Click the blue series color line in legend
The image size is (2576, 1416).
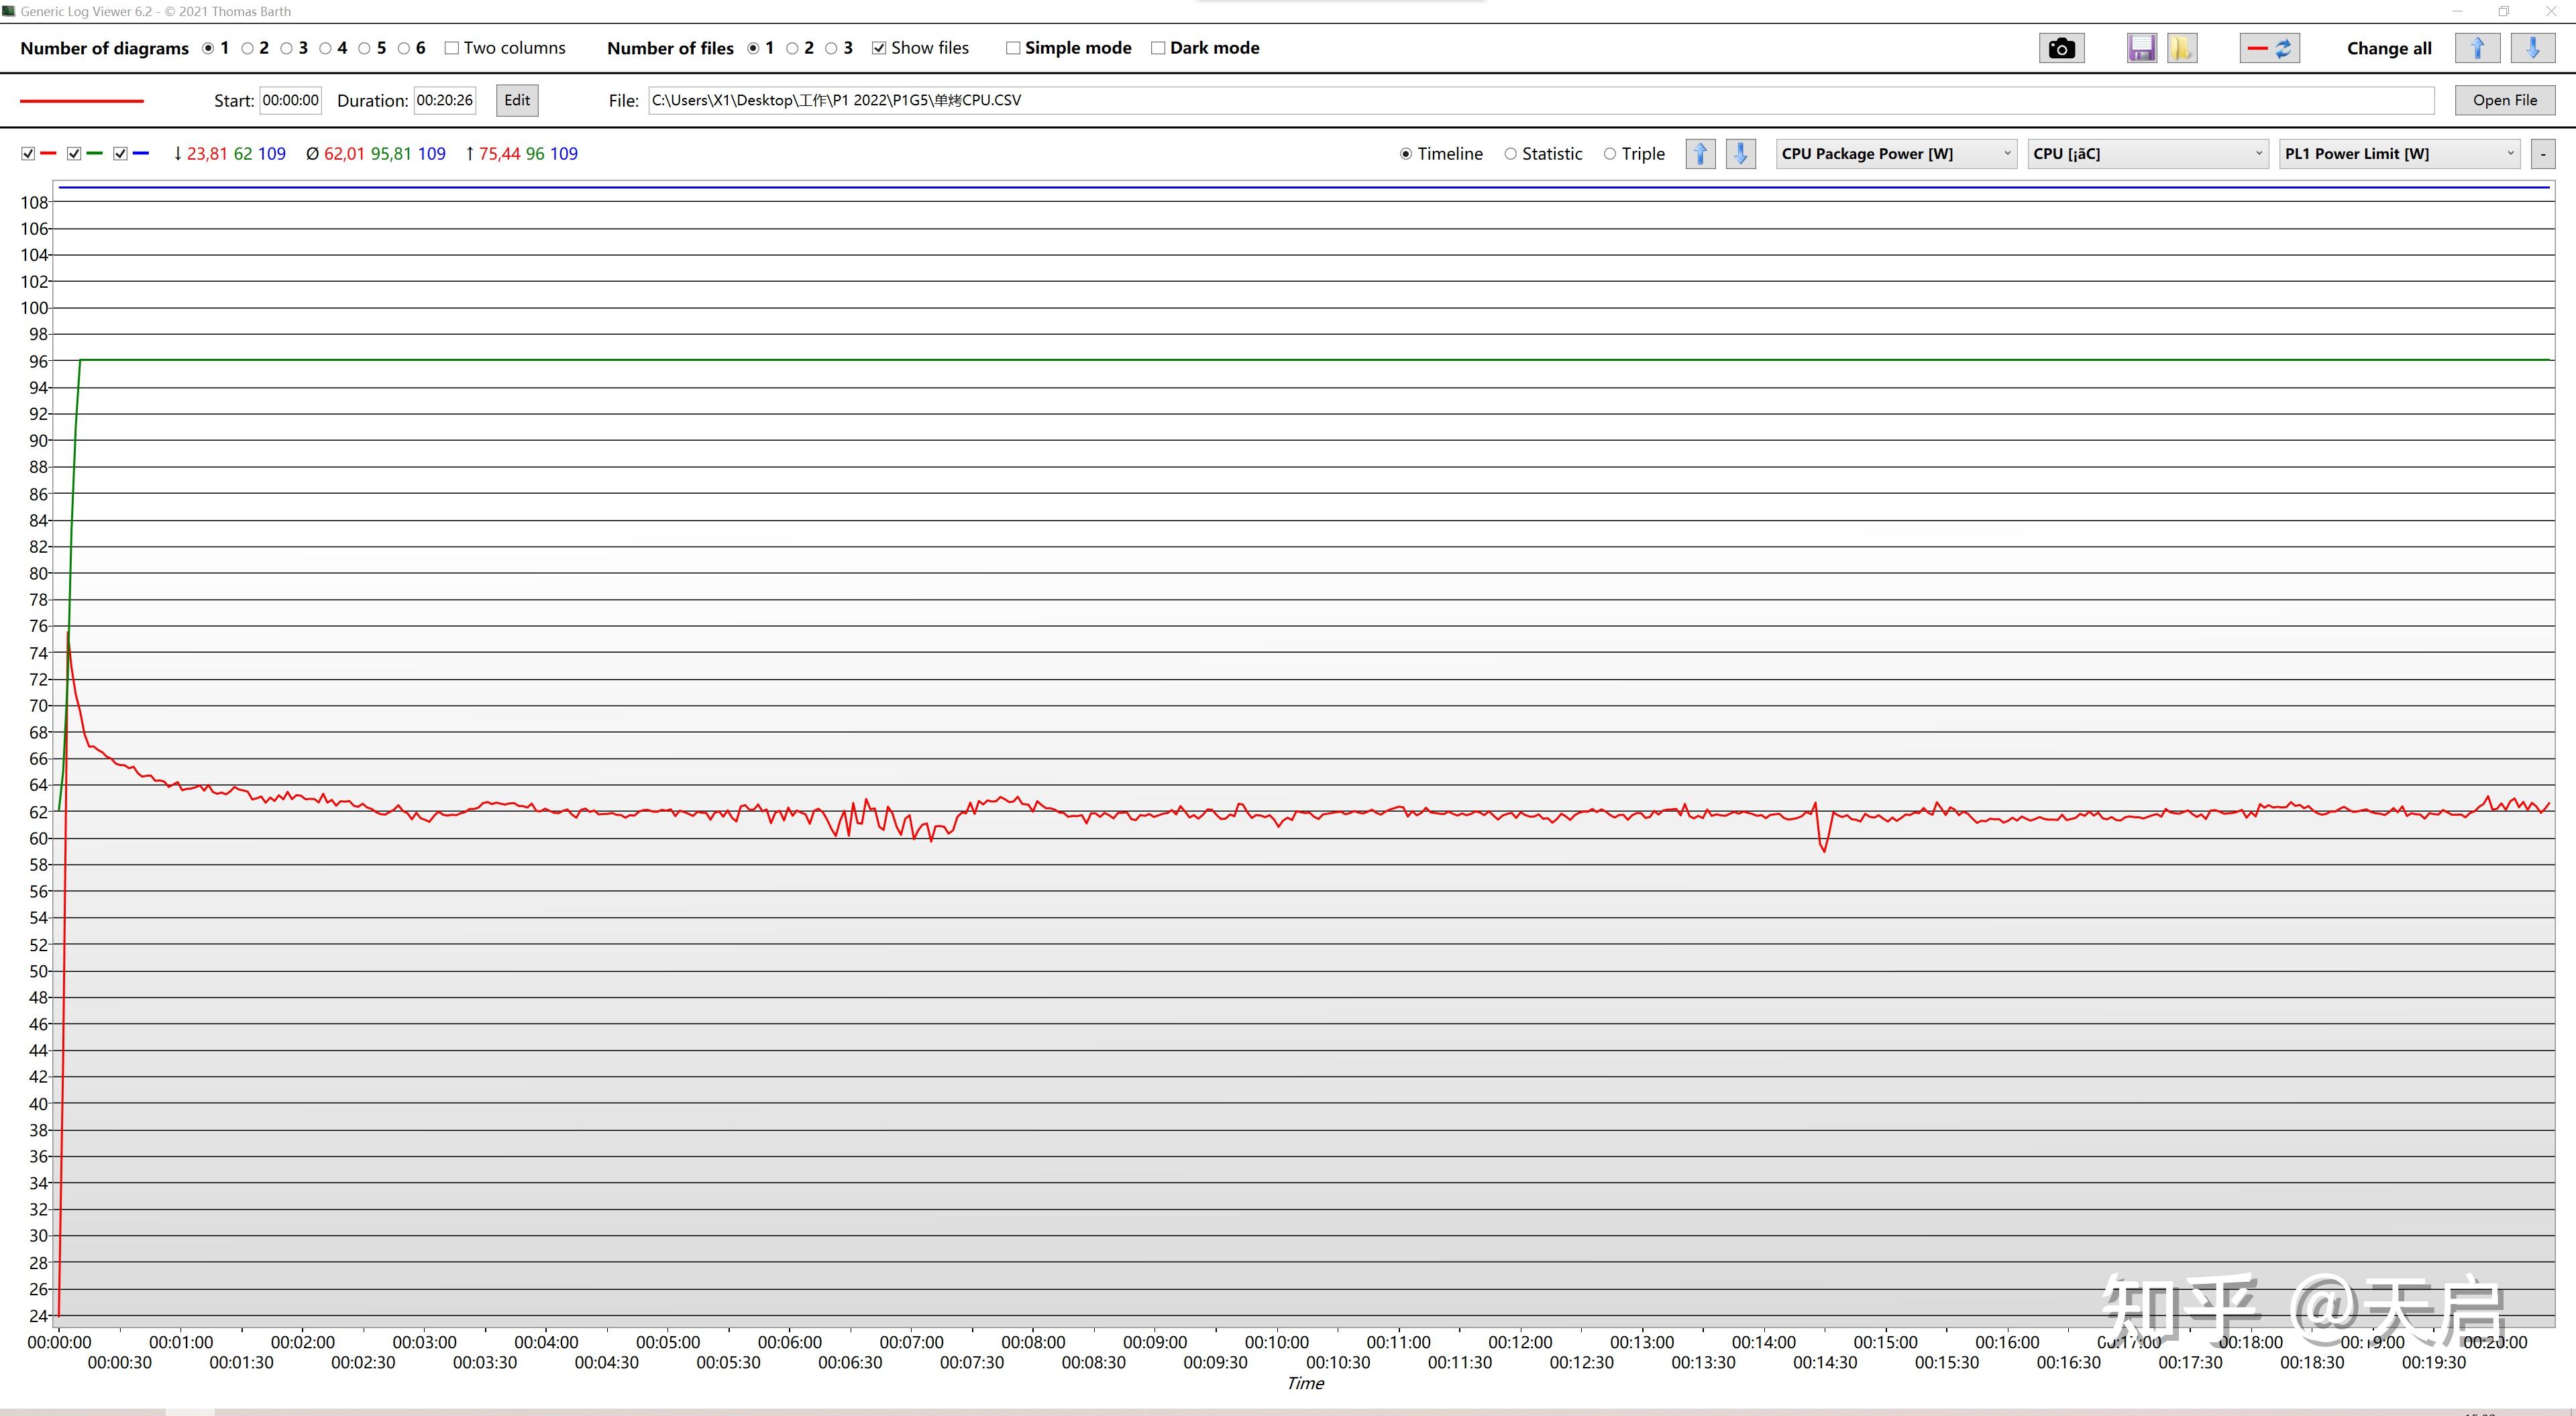coord(141,154)
